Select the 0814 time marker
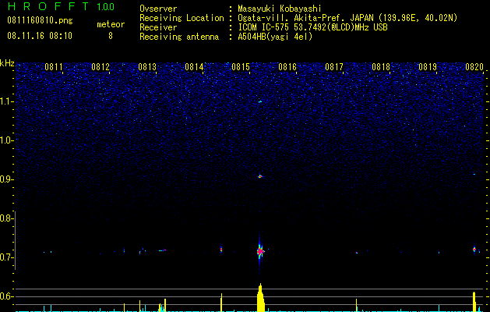 point(194,67)
